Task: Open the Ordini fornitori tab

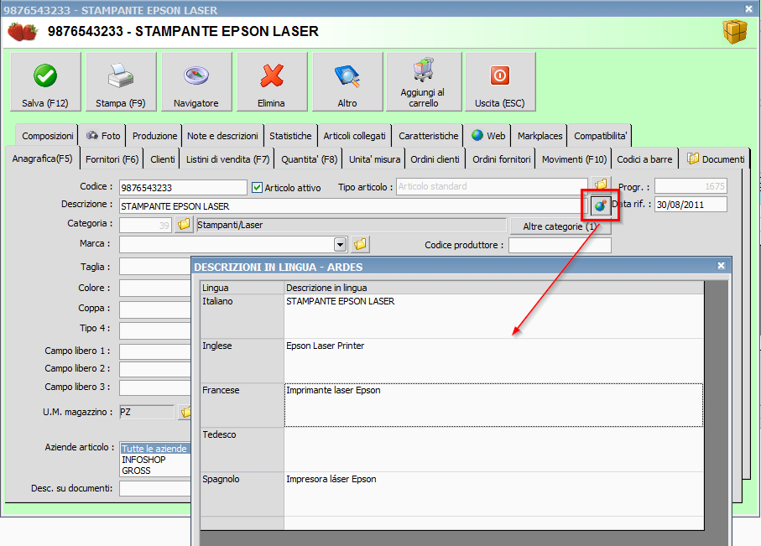Action: pyautogui.click(x=502, y=159)
